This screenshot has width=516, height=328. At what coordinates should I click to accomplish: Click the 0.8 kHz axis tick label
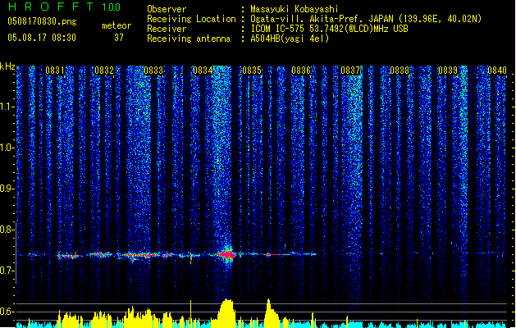7,230
